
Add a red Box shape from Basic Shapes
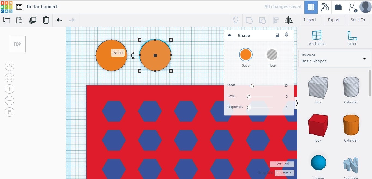click(318, 125)
